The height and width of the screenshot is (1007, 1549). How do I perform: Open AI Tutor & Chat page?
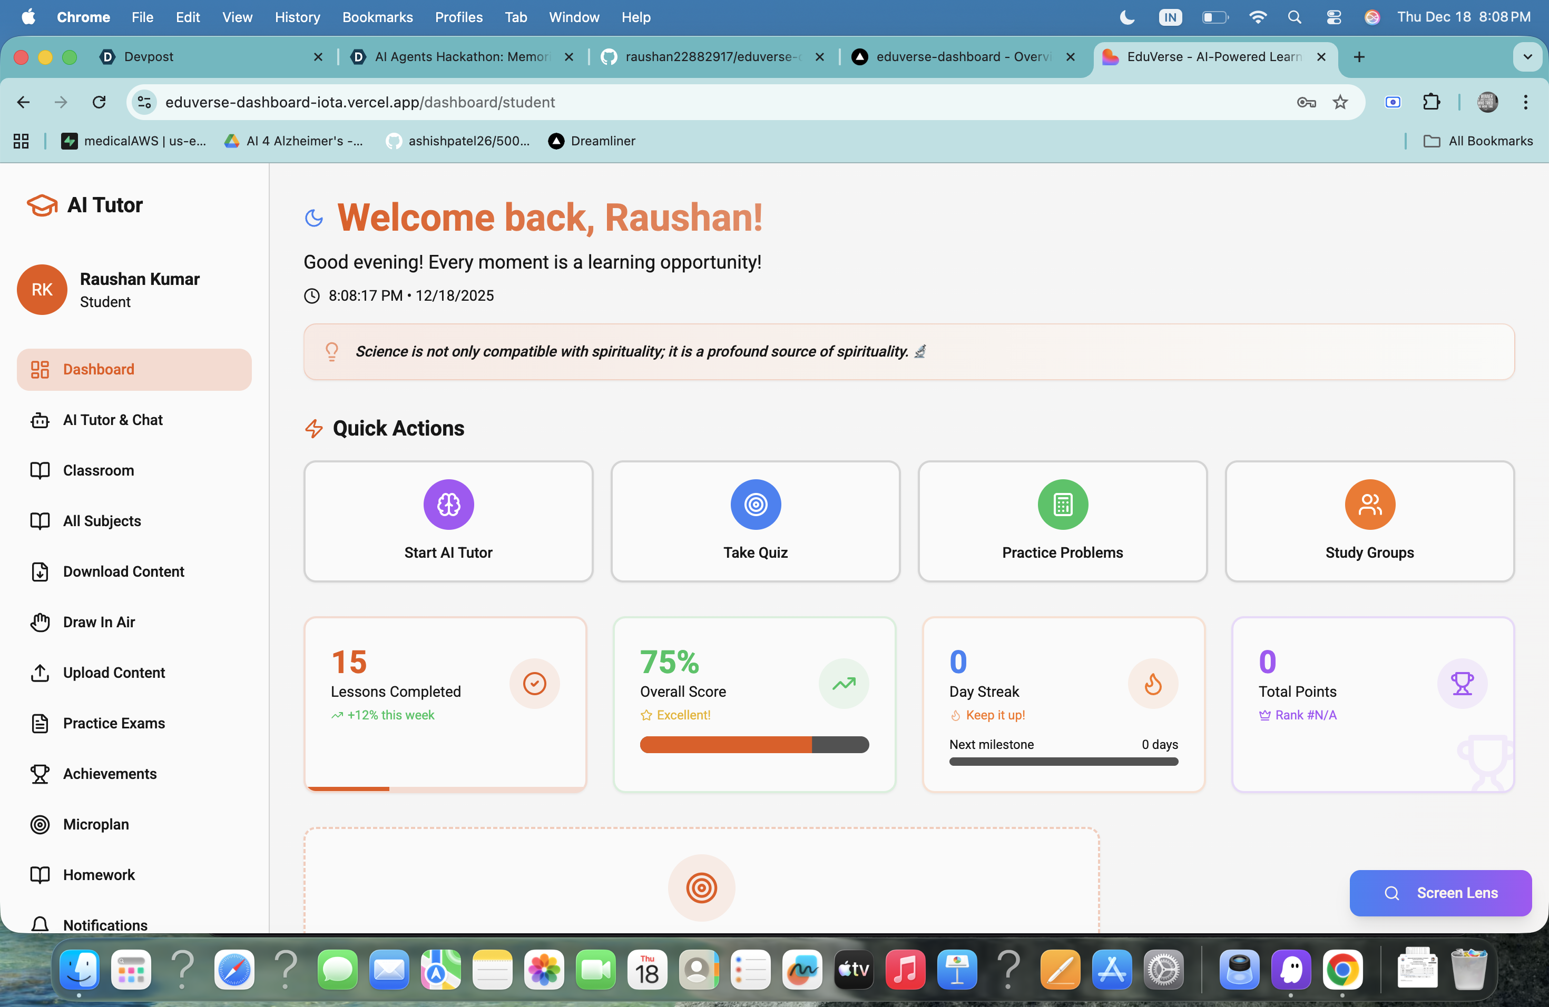(113, 420)
